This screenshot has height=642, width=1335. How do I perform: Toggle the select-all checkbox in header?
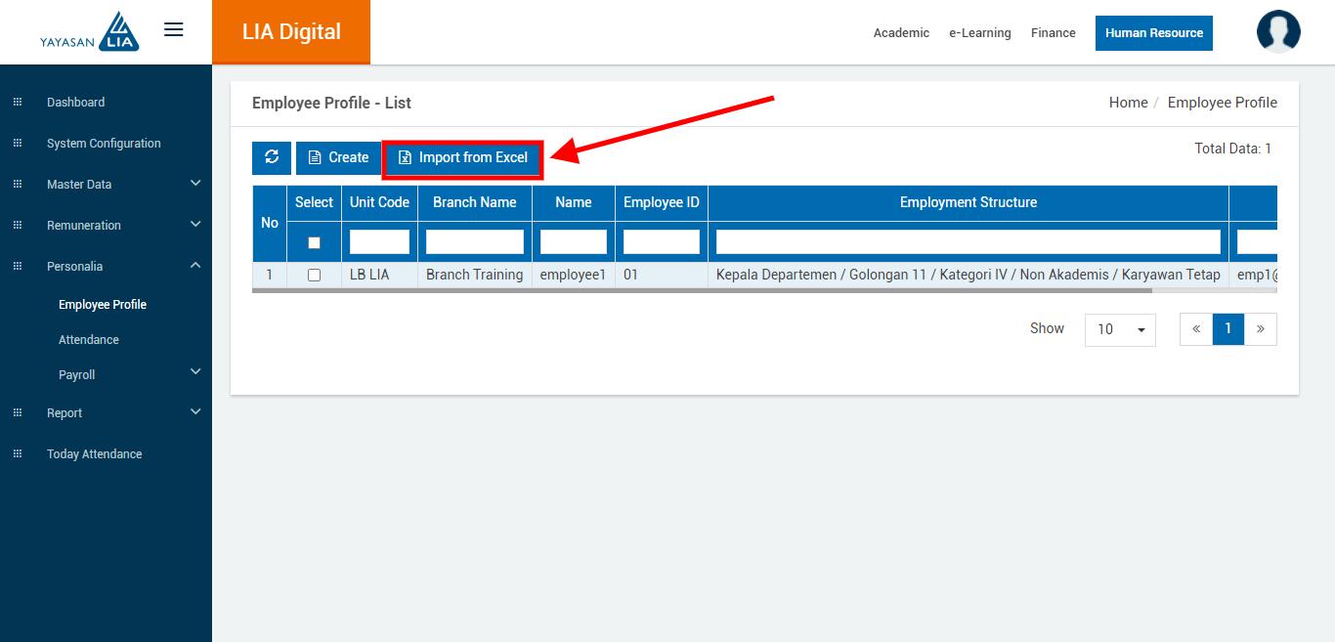(314, 242)
